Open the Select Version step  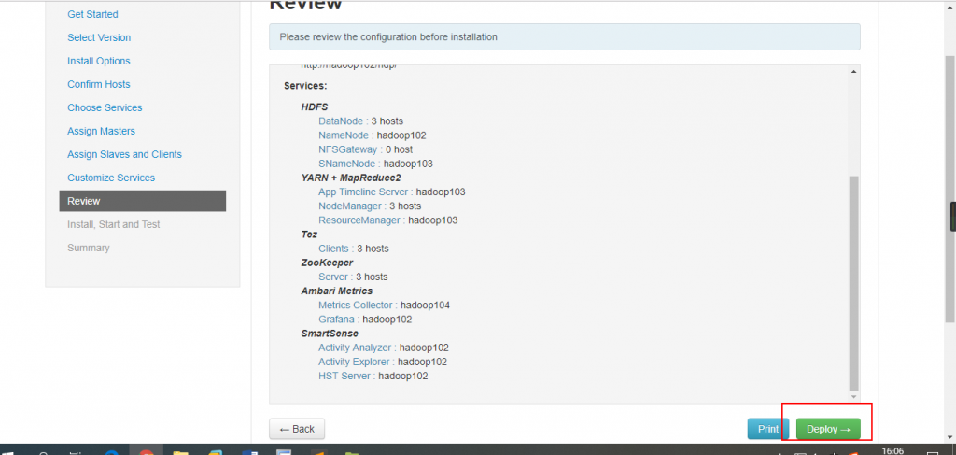point(99,37)
